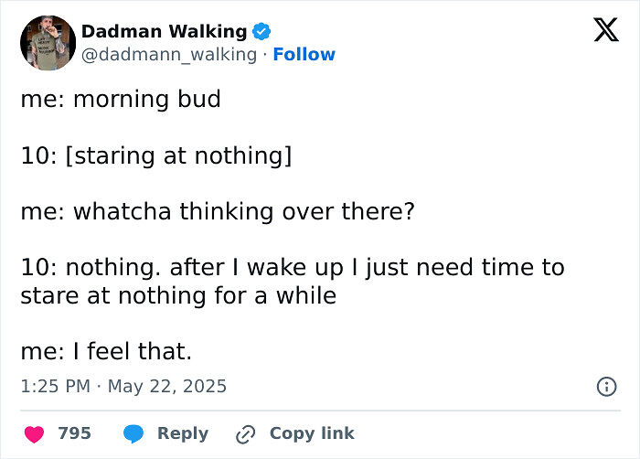Screen dimensions: 640x459
Task: Like the tweet with the heart icon
Action: tap(34, 433)
